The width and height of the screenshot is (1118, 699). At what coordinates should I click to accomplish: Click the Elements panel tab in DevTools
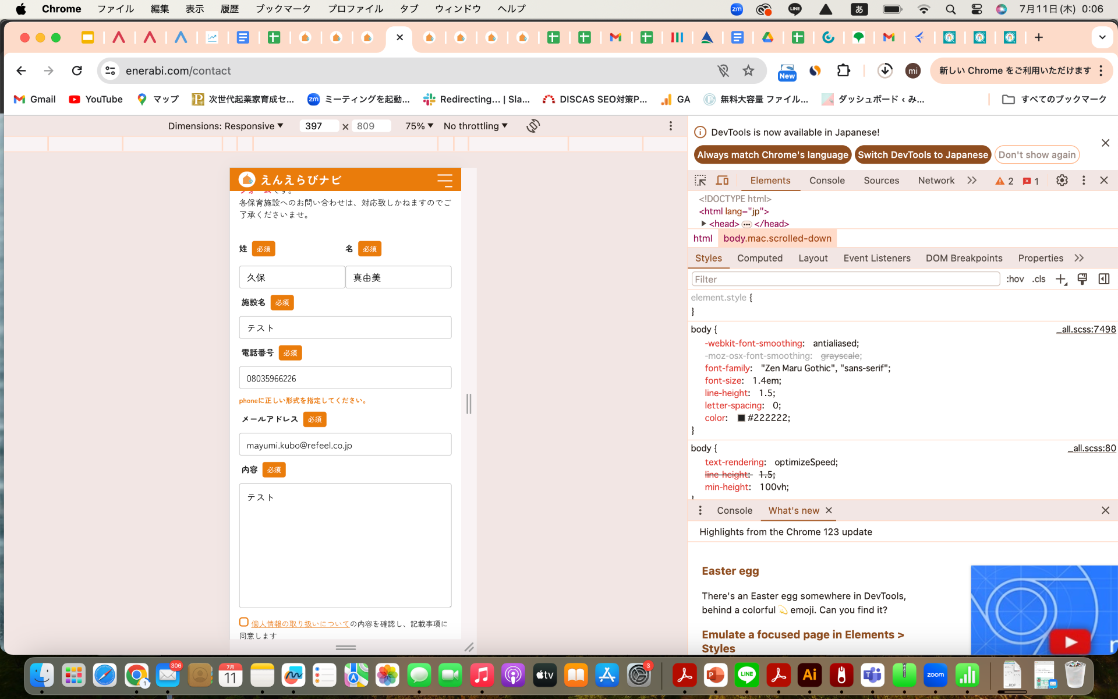pyautogui.click(x=770, y=181)
